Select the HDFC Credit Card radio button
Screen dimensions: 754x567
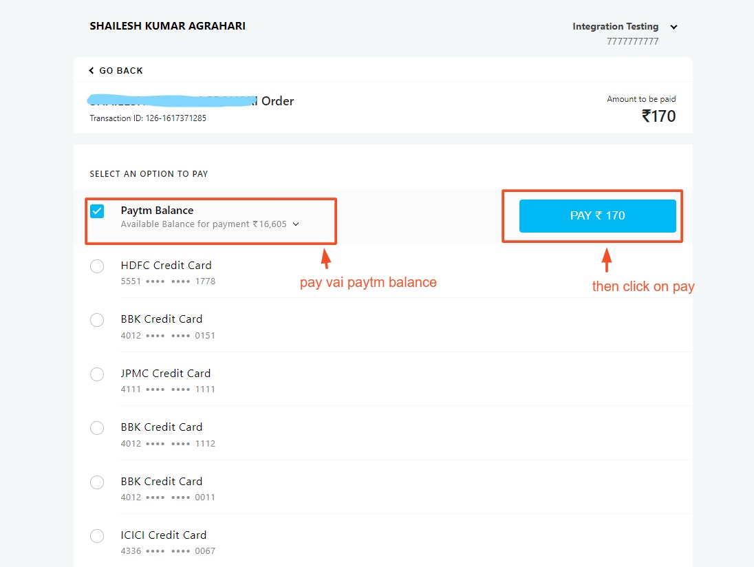(x=97, y=266)
